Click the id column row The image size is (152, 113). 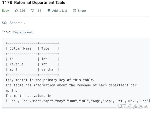[32, 59]
